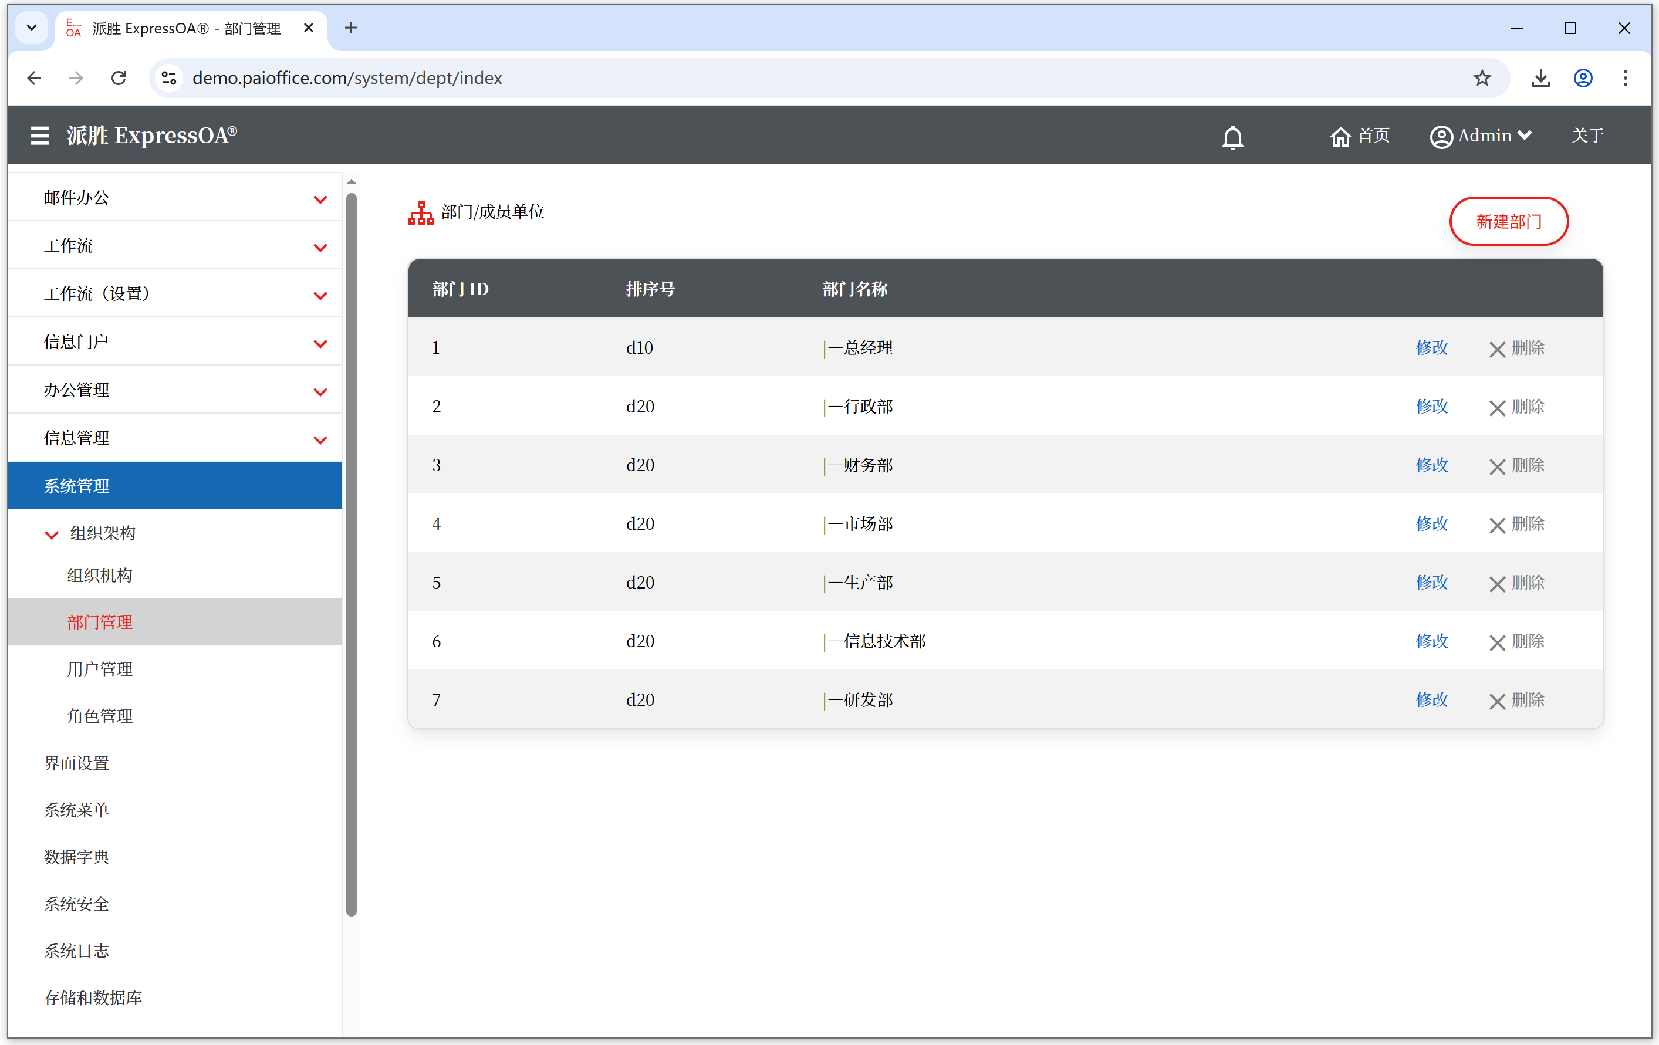Select 用户管理 in the sidebar
The image size is (1659, 1045).
(x=100, y=669)
